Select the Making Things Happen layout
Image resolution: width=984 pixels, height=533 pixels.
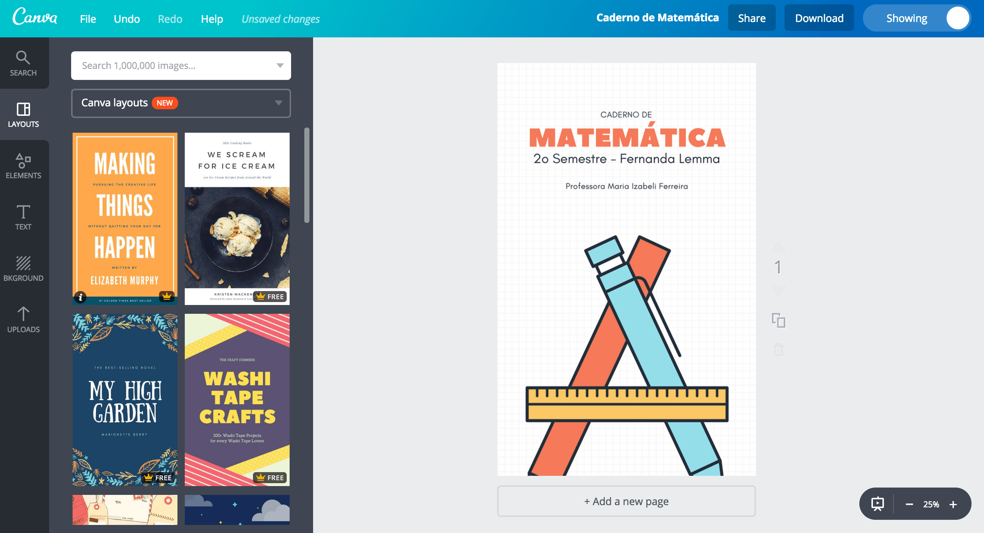tap(125, 218)
